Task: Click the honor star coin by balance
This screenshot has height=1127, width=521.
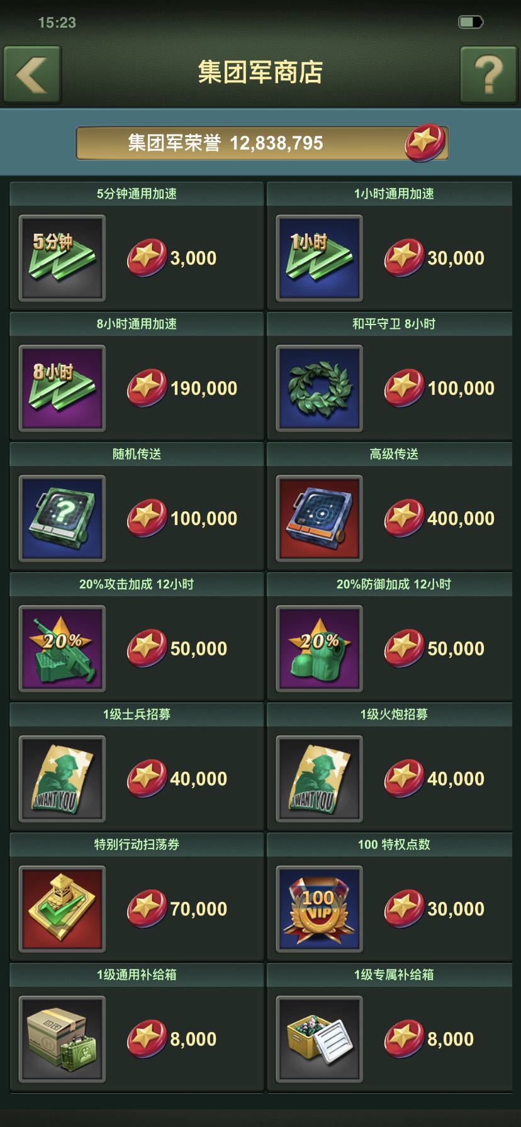Action: point(425,143)
